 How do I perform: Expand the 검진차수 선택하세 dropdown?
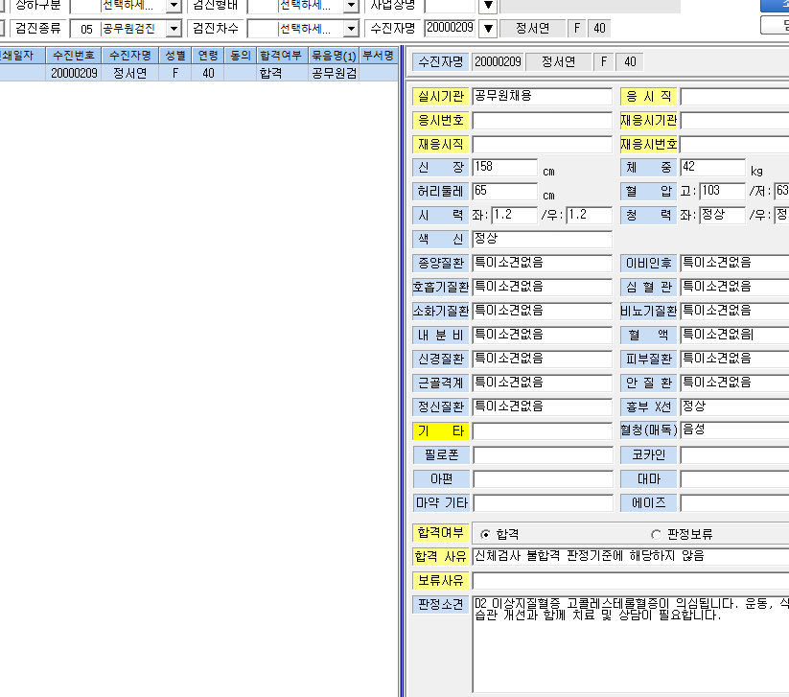pos(351,28)
